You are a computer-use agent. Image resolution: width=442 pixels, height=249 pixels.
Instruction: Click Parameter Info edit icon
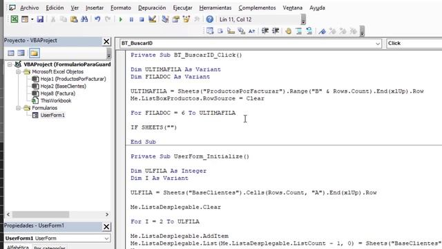point(241,31)
